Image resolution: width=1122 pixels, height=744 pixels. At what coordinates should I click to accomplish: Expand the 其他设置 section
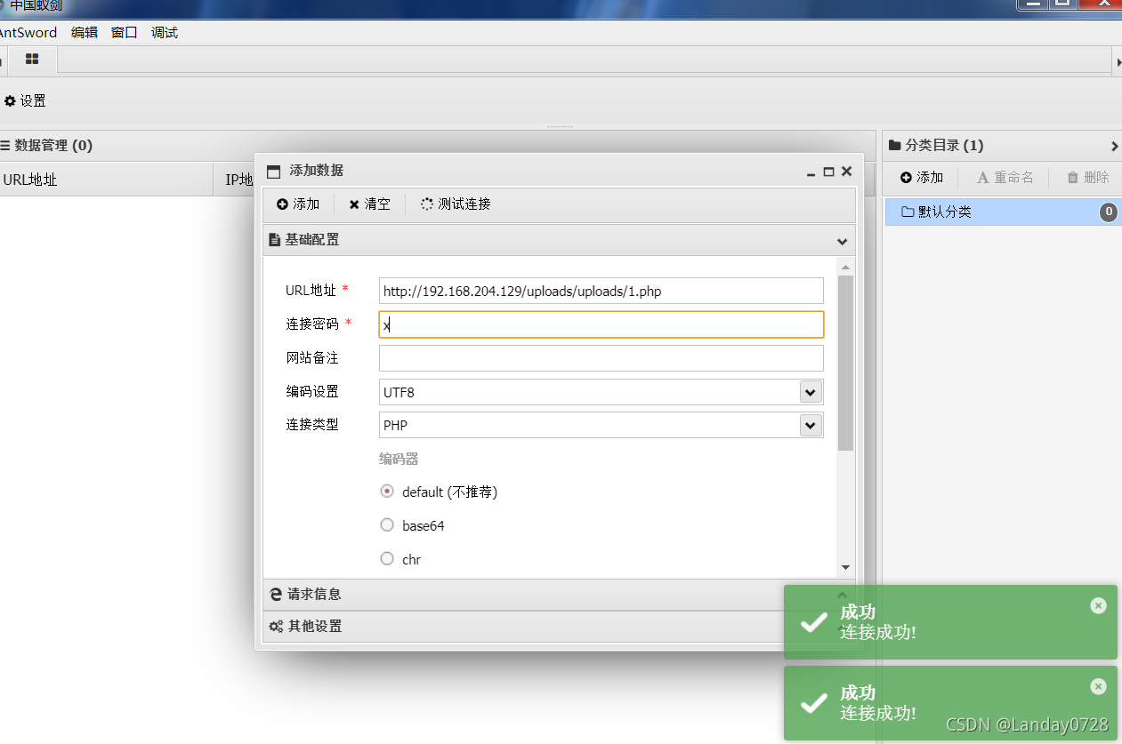559,627
